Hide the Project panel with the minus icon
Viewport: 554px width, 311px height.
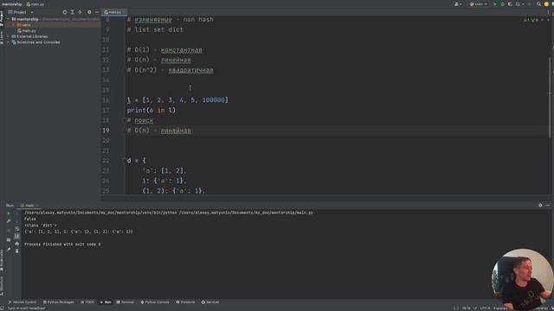[97, 12]
